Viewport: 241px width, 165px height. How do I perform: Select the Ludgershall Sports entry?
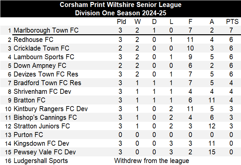coord(41,161)
